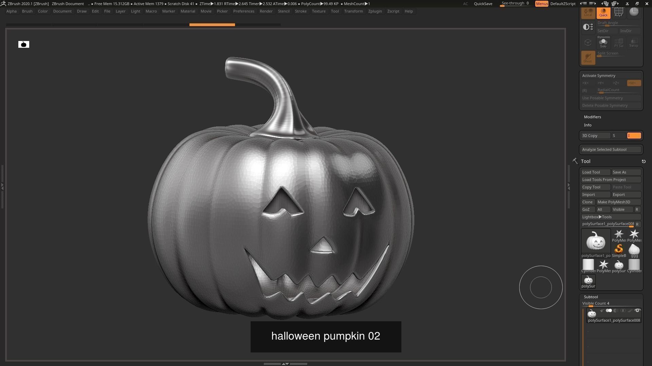Click small pumpkin icon in viewport corner
This screenshot has height=366, width=652.
click(24, 44)
